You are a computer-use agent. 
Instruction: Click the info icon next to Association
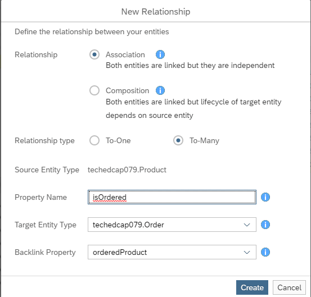coord(160,54)
